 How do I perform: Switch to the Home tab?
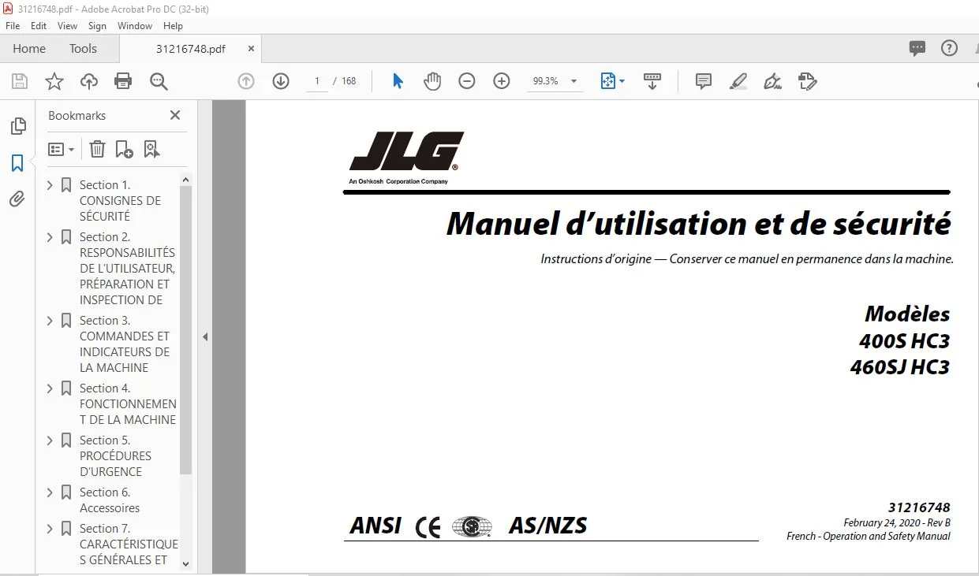click(29, 48)
